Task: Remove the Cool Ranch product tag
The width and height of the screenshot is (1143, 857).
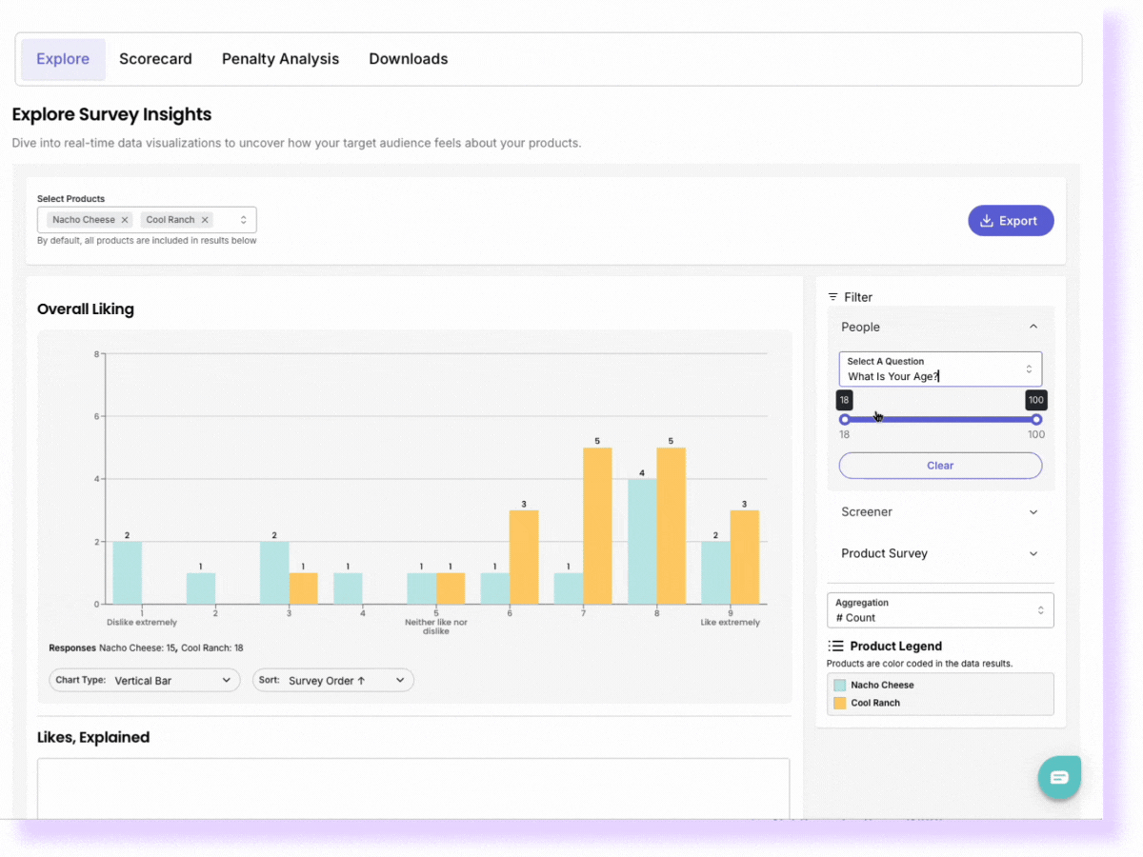Action: (x=205, y=220)
